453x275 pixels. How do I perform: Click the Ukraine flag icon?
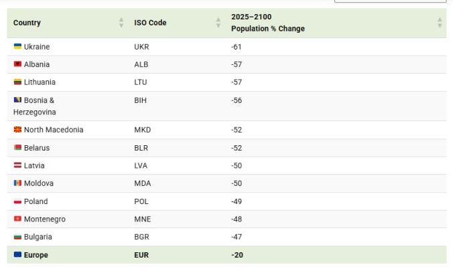click(x=17, y=46)
